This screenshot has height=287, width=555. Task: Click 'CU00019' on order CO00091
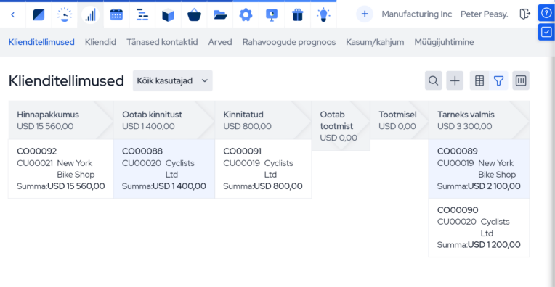(x=241, y=163)
